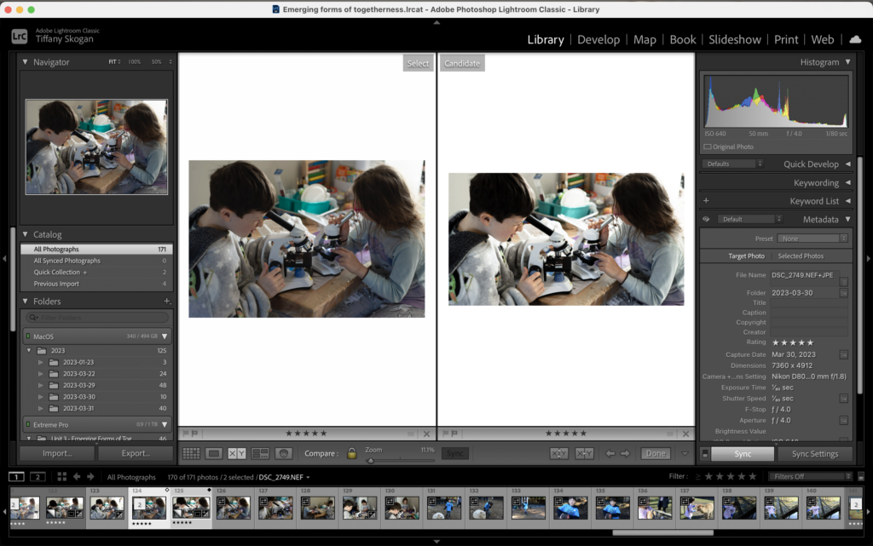Open Sync Settings
Image resolution: width=873 pixels, height=546 pixels.
click(x=814, y=454)
